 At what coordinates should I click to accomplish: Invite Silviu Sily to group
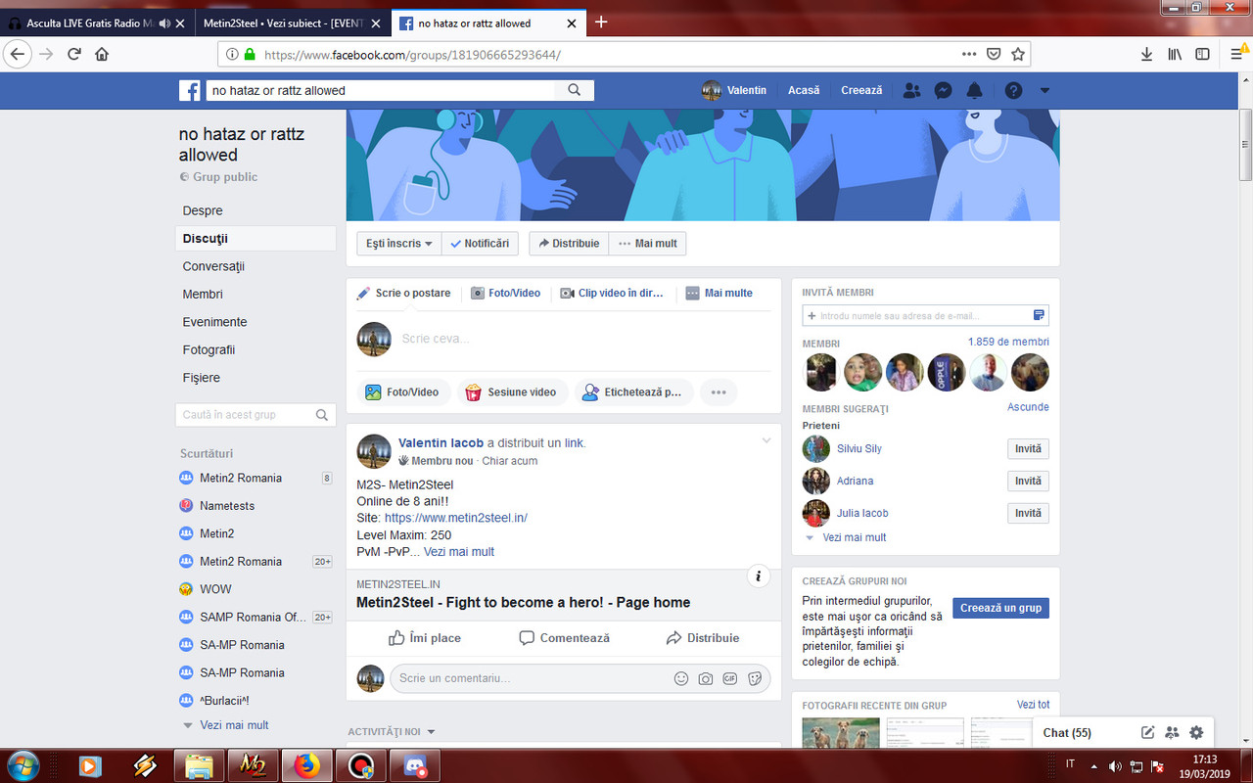click(1028, 449)
